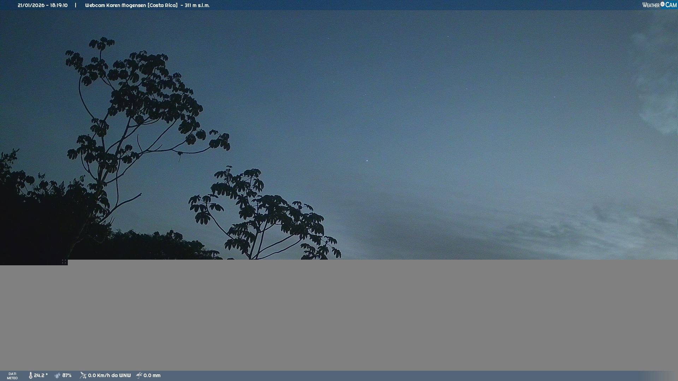The width and height of the screenshot is (678, 381).
Task: Click the fullscreen expand corners icon
Action: [64, 262]
